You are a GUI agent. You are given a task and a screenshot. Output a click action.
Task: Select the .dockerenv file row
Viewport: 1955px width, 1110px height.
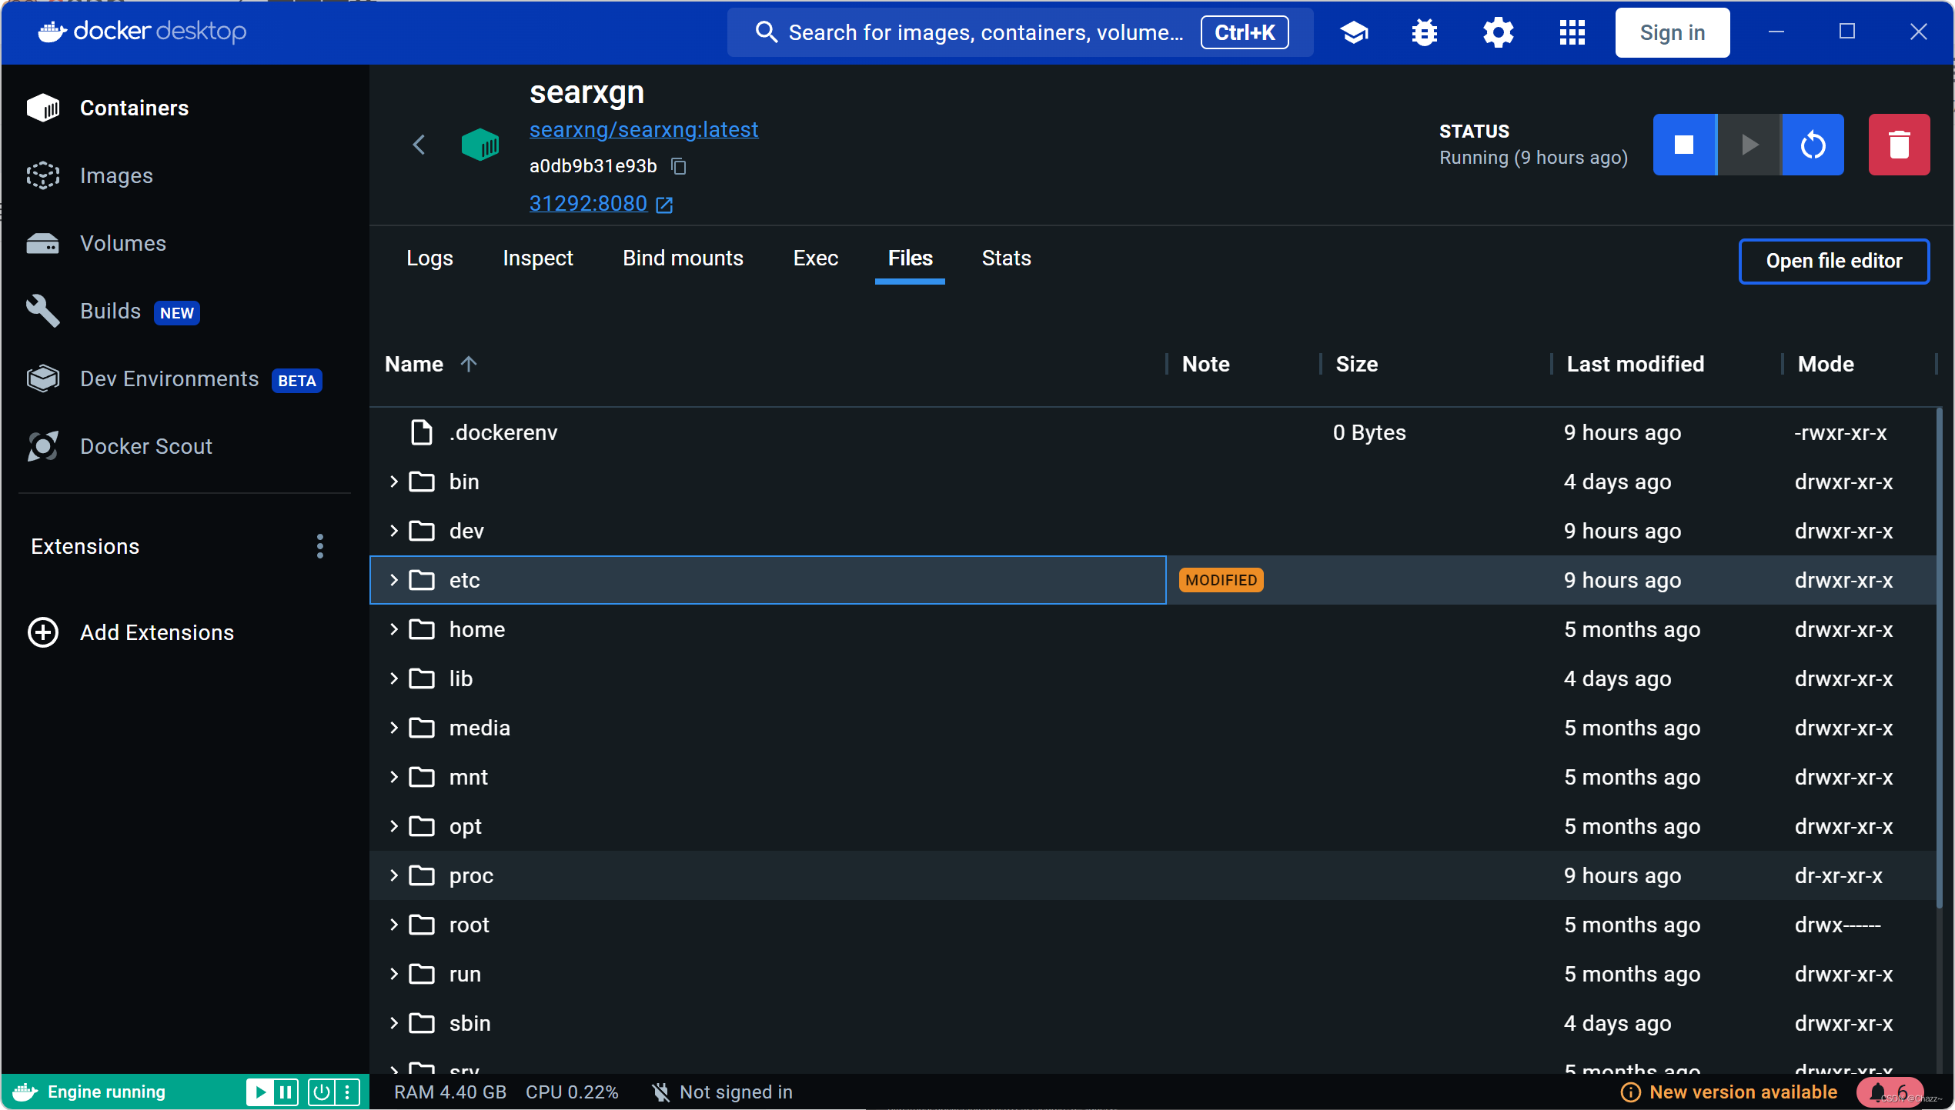tap(1153, 432)
